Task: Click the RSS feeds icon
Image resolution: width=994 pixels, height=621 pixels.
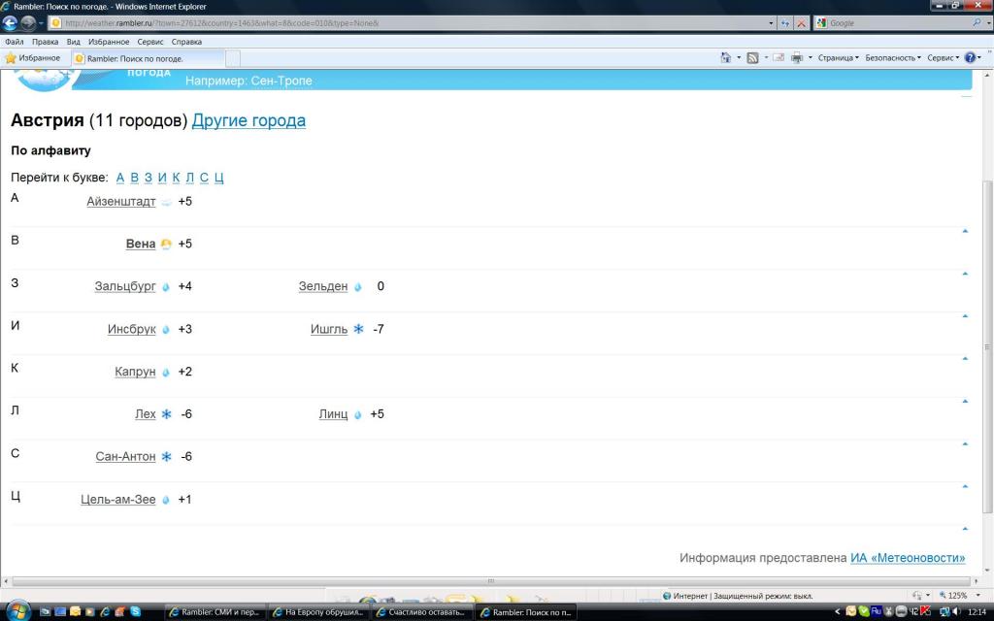Action: pyautogui.click(x=752, y=58)
